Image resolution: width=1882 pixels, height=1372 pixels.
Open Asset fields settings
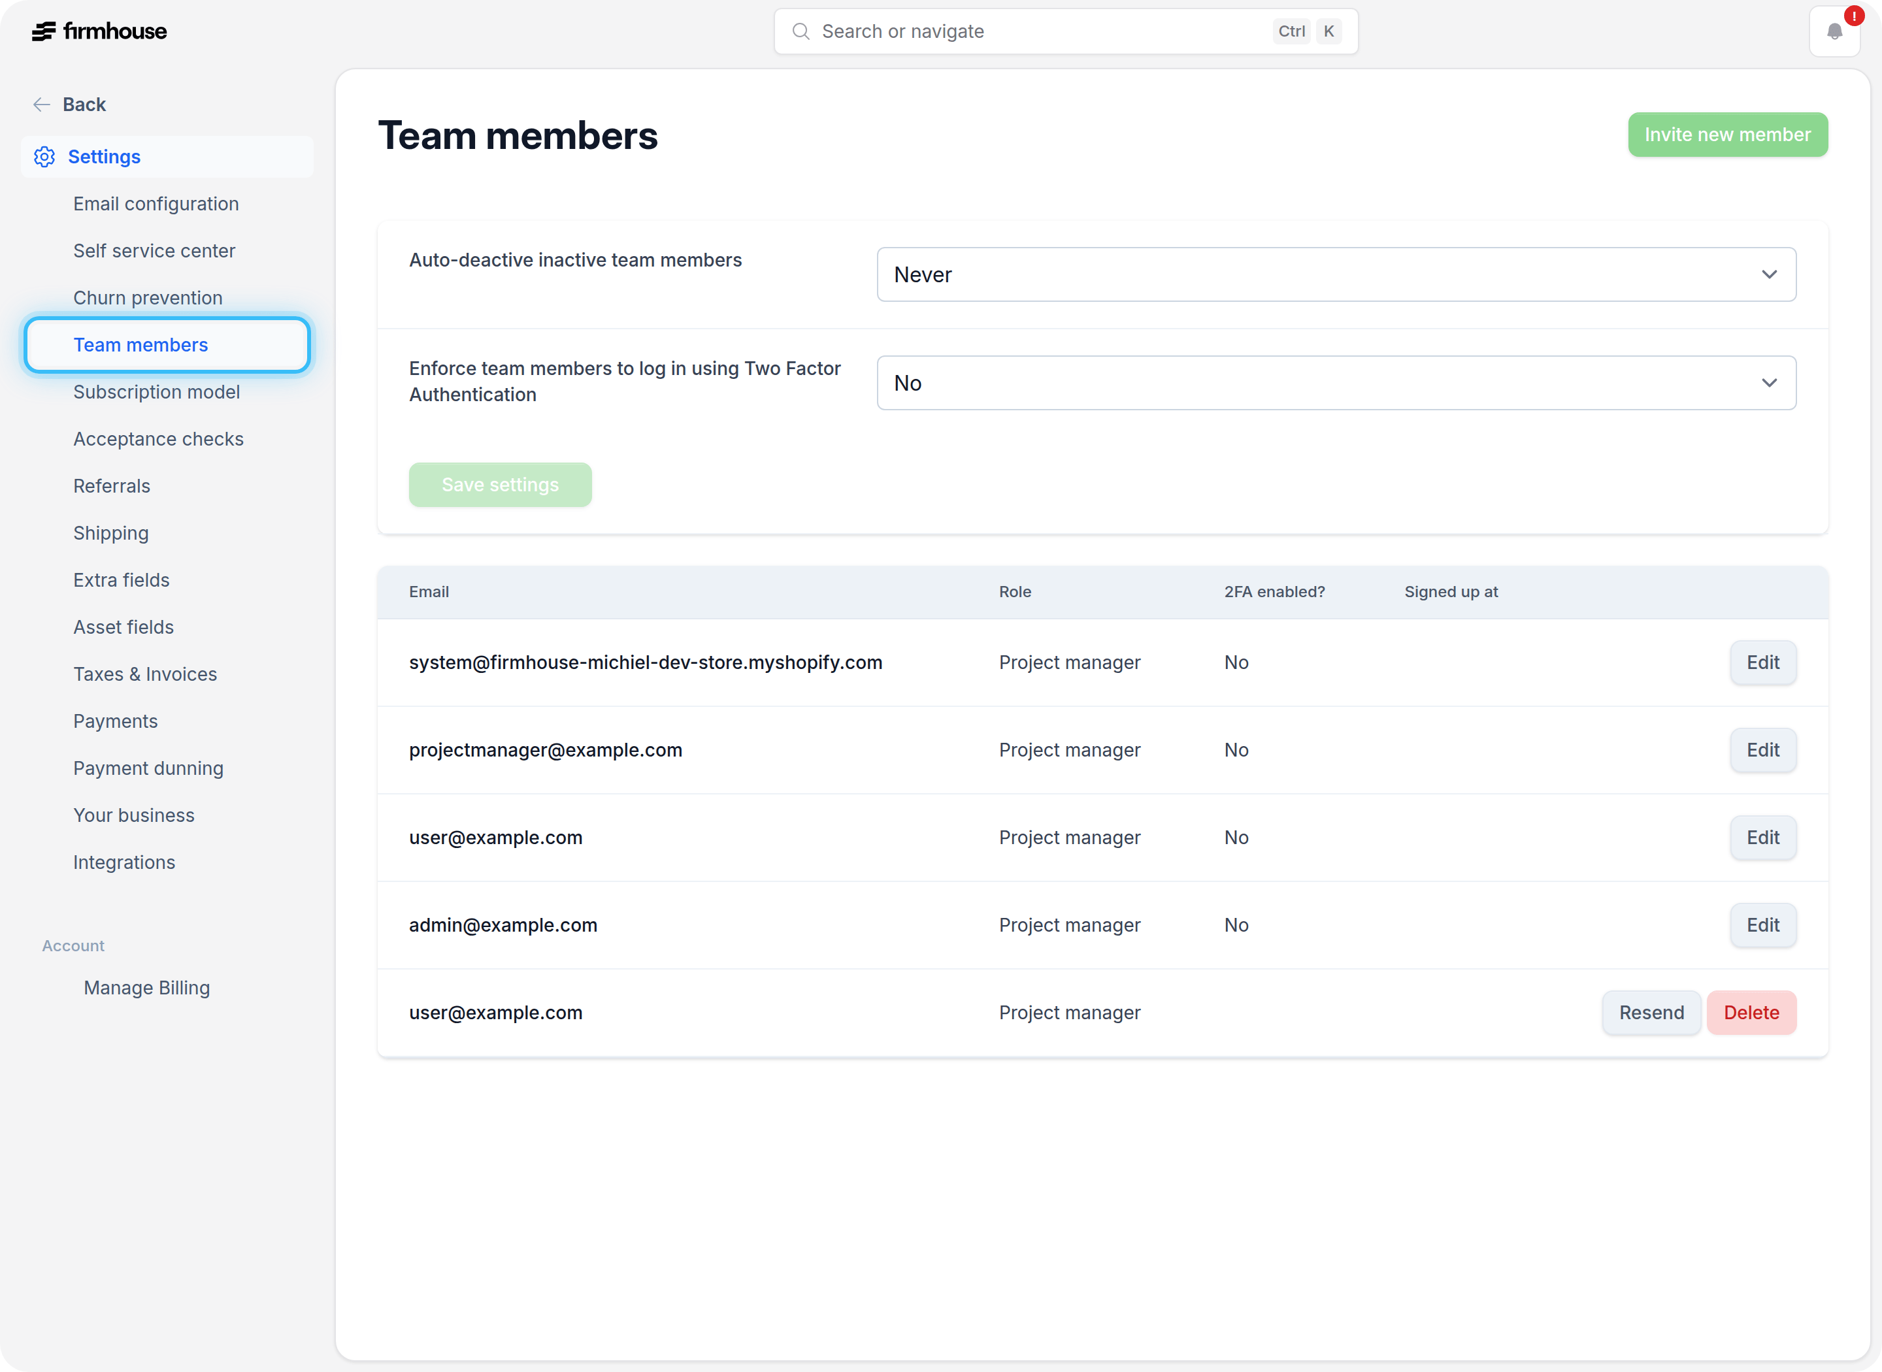[124, 627]
